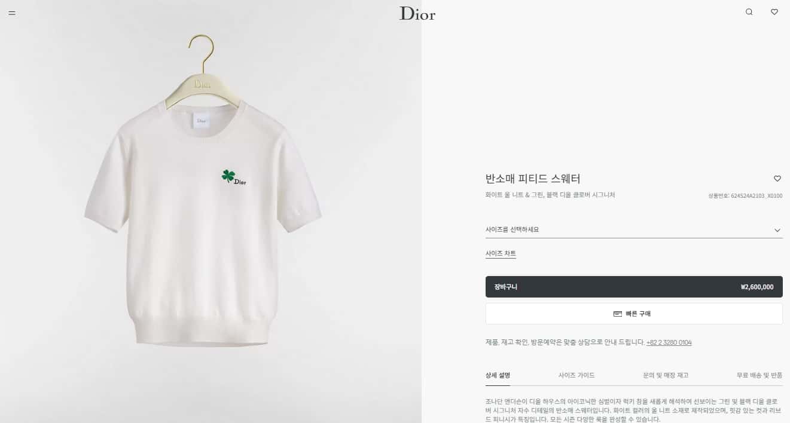Click the green clover emblem on sweater
Viewport: 790px width, 423px height.
228,176
